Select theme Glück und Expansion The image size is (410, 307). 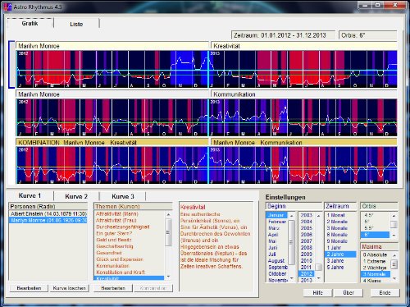click(x=120, y=259)
